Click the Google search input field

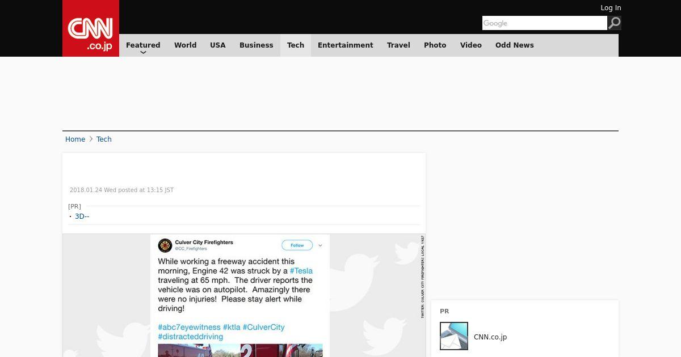tap(545, 23)
